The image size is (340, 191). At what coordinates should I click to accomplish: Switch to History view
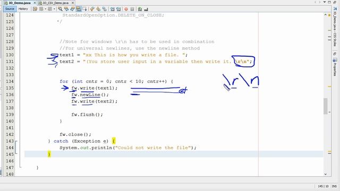click(23, 9)
